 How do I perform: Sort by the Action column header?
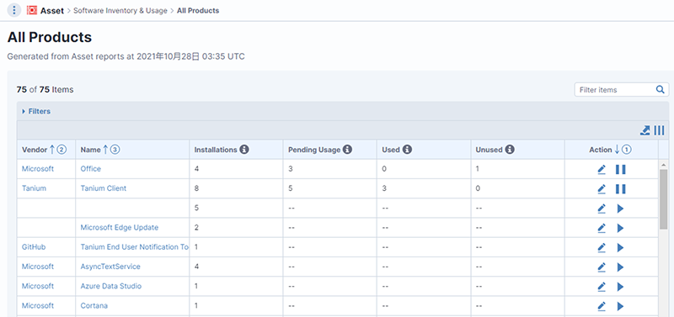coord(601,150)
